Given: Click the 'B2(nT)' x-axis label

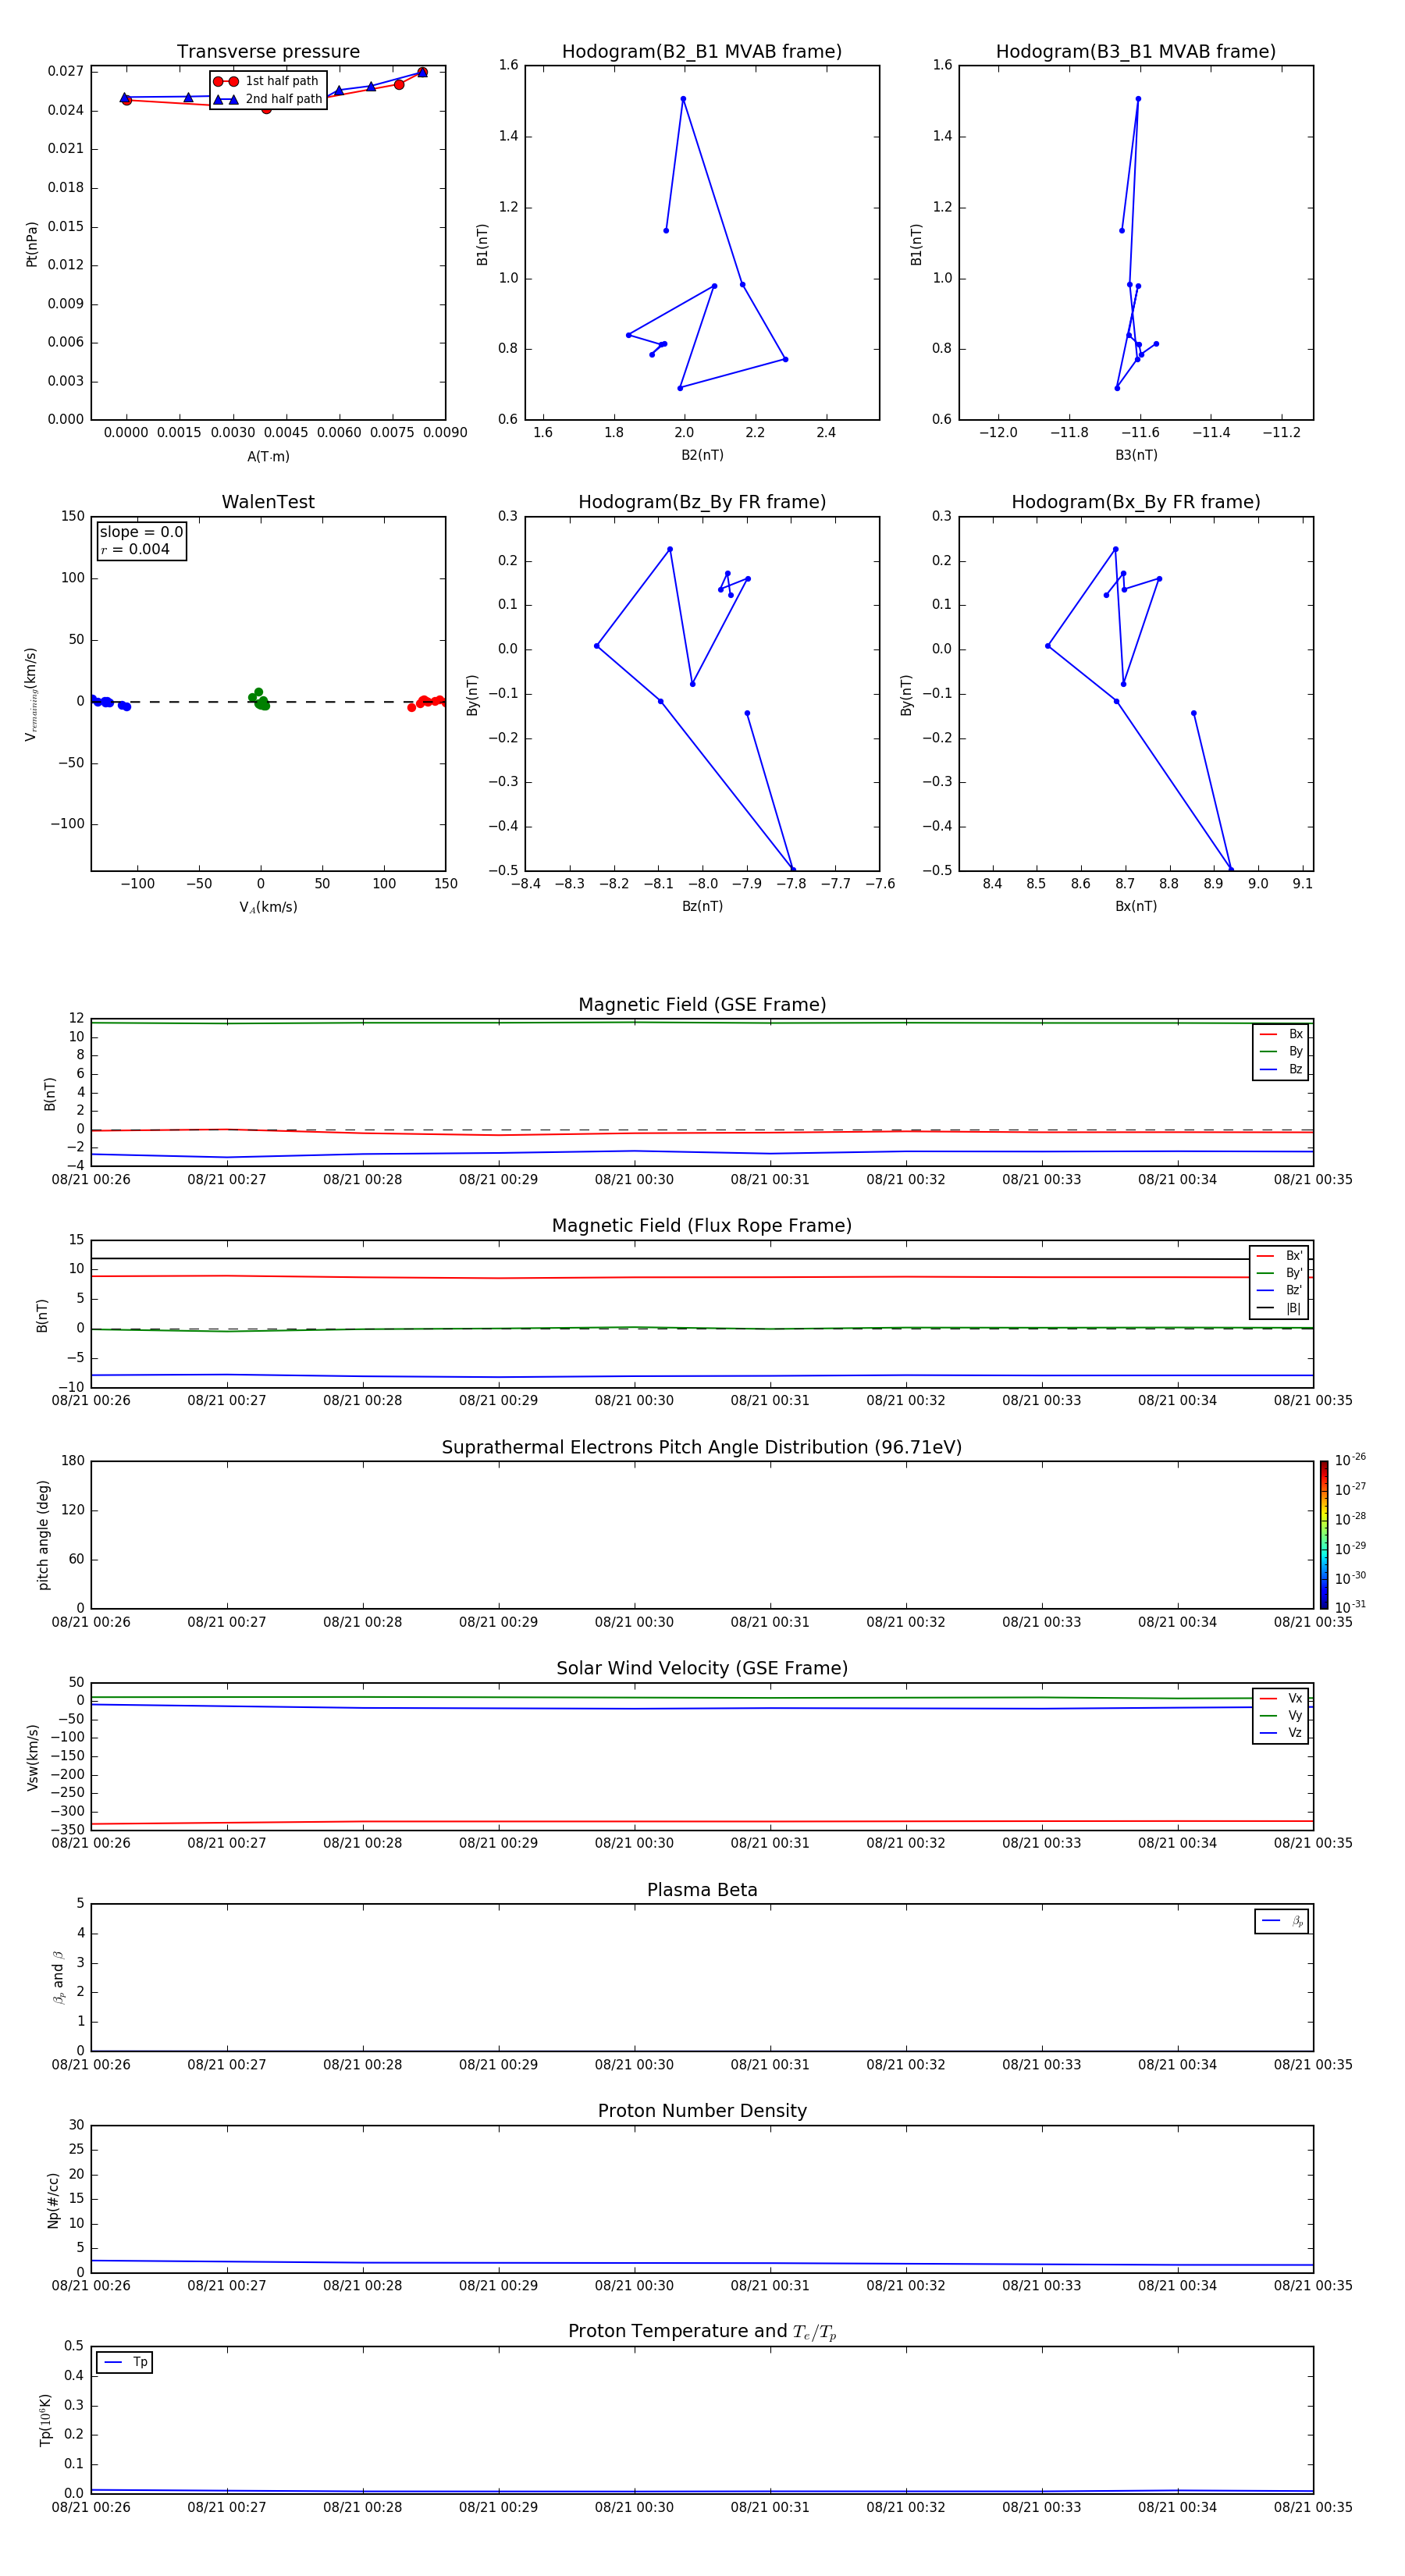Looking at the screenshot, I should 702,455.
